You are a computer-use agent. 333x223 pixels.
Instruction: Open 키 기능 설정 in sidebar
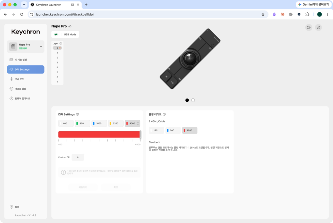pos(26,60)
